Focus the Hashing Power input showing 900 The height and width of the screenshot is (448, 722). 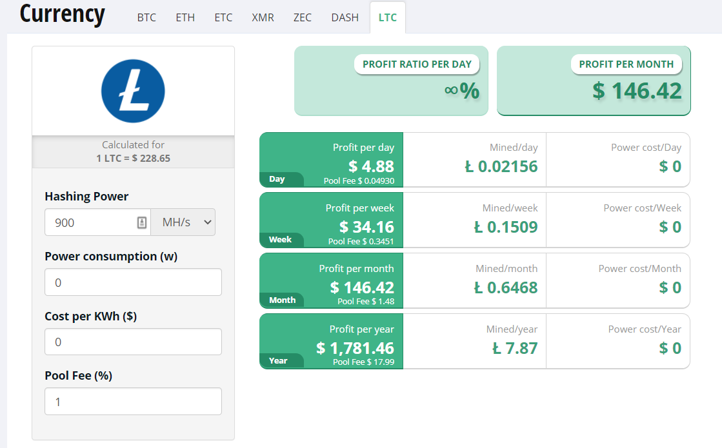[97, 222]
